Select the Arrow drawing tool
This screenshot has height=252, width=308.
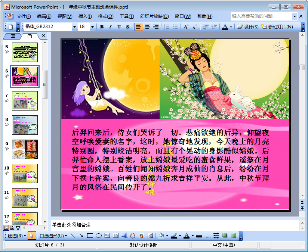point(81,236)
